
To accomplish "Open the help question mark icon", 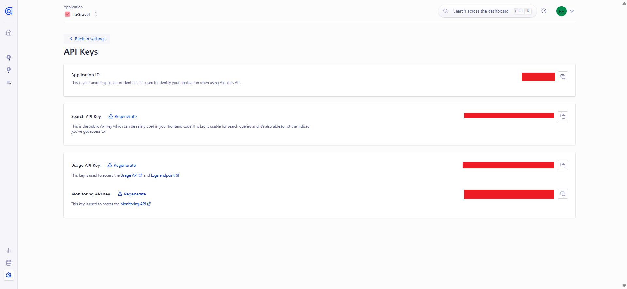I will (544, 11).
